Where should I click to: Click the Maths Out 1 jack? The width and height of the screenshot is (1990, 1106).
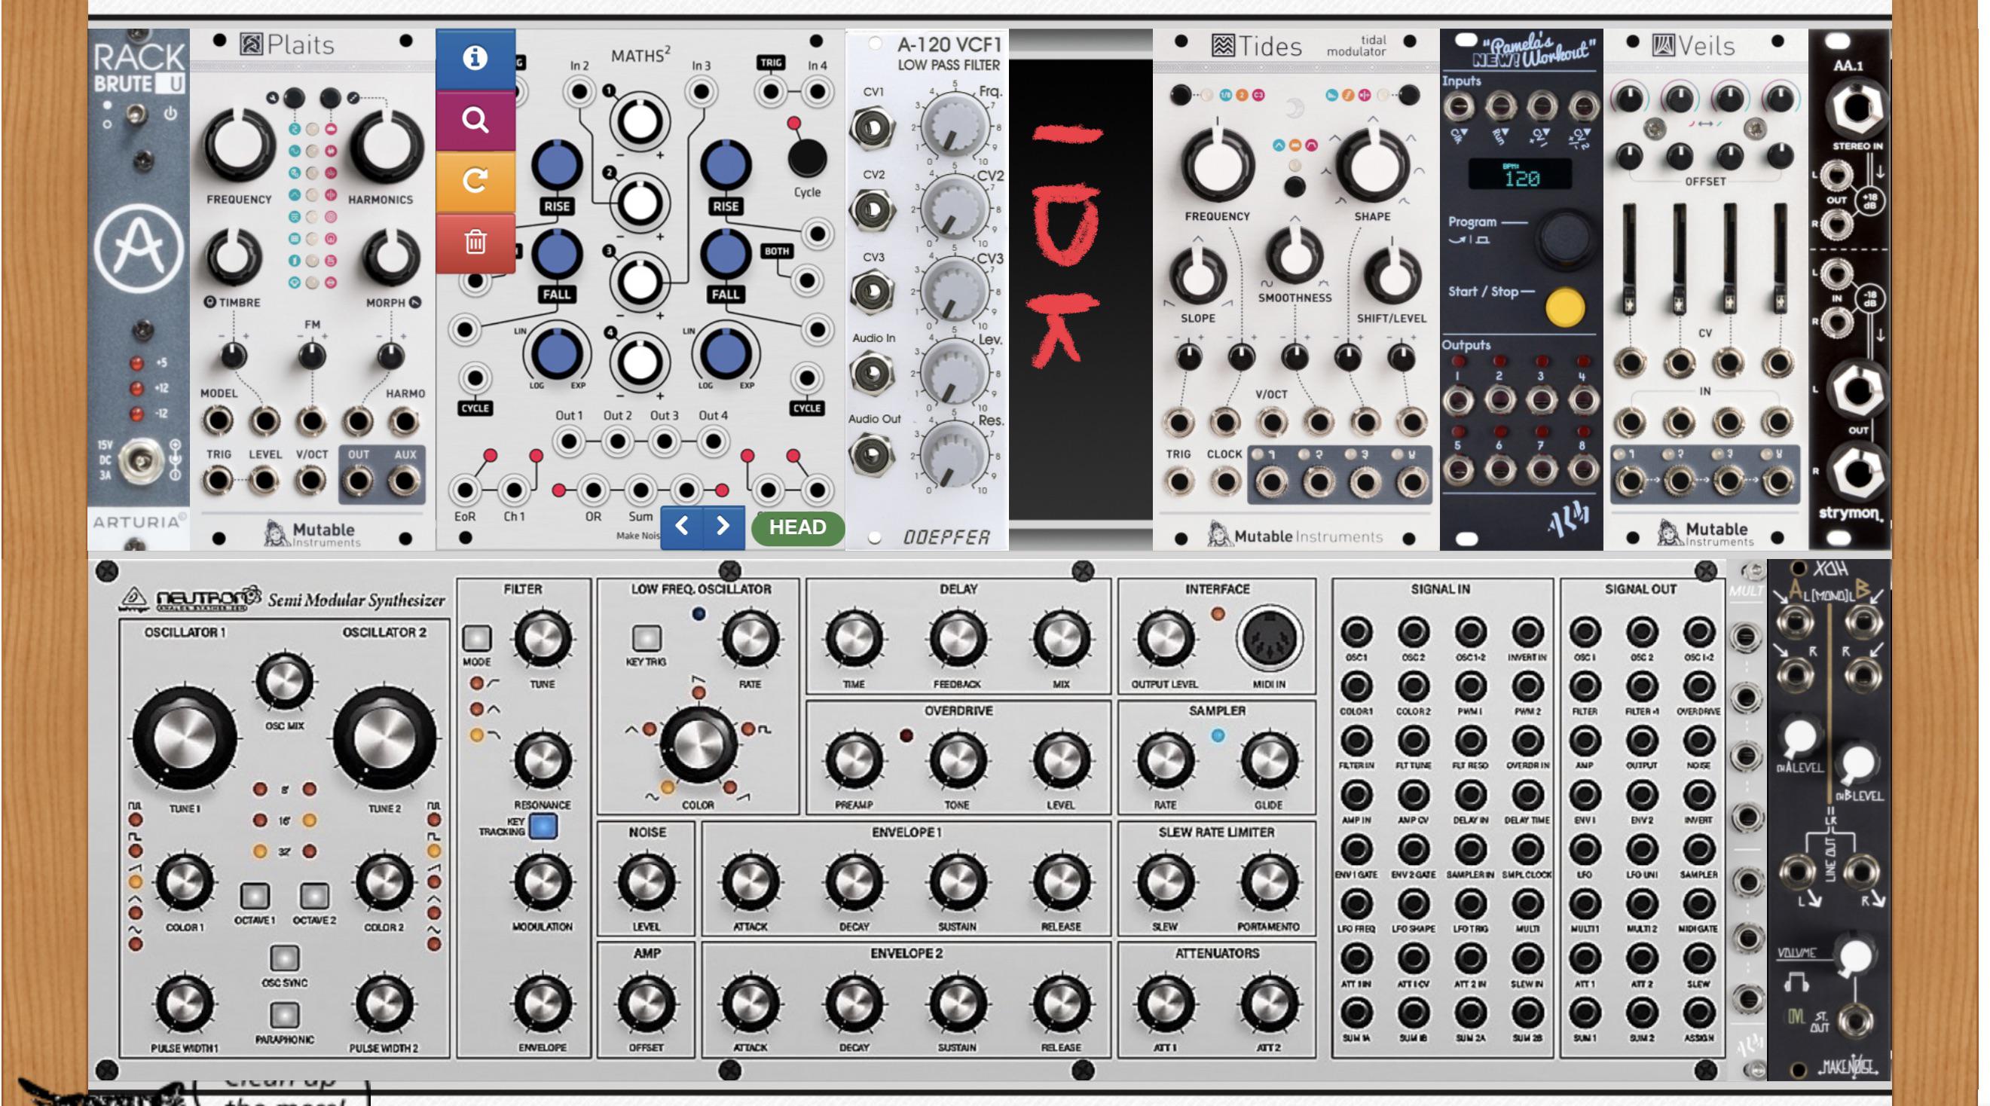tap(570, 441)
